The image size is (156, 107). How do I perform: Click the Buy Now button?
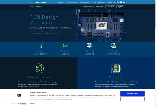pyautogui.click(x=120, y=7)
